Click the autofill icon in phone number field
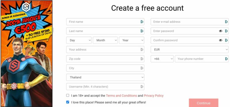The width and height of the screenshot is (230, 107). click(x=226, y=59)
